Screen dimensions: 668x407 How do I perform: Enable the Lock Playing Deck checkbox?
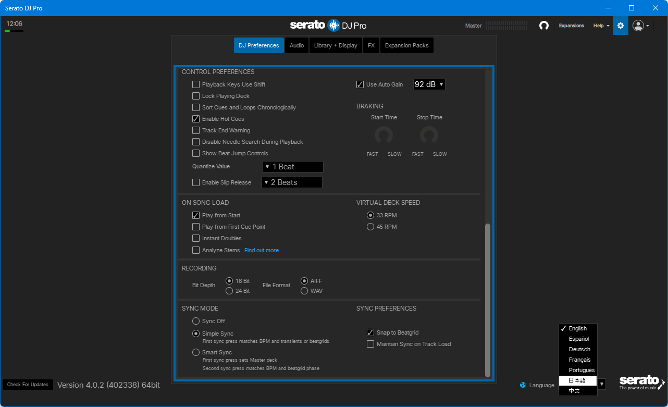(196, 96)
